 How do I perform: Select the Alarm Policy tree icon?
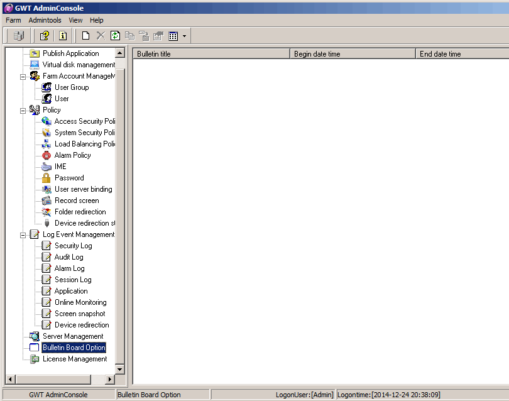point(47,155)
